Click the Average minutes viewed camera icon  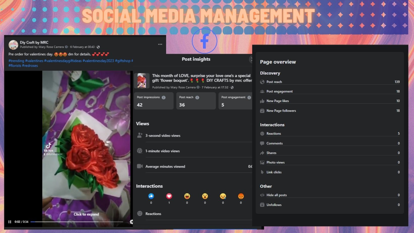coord(140,166)
